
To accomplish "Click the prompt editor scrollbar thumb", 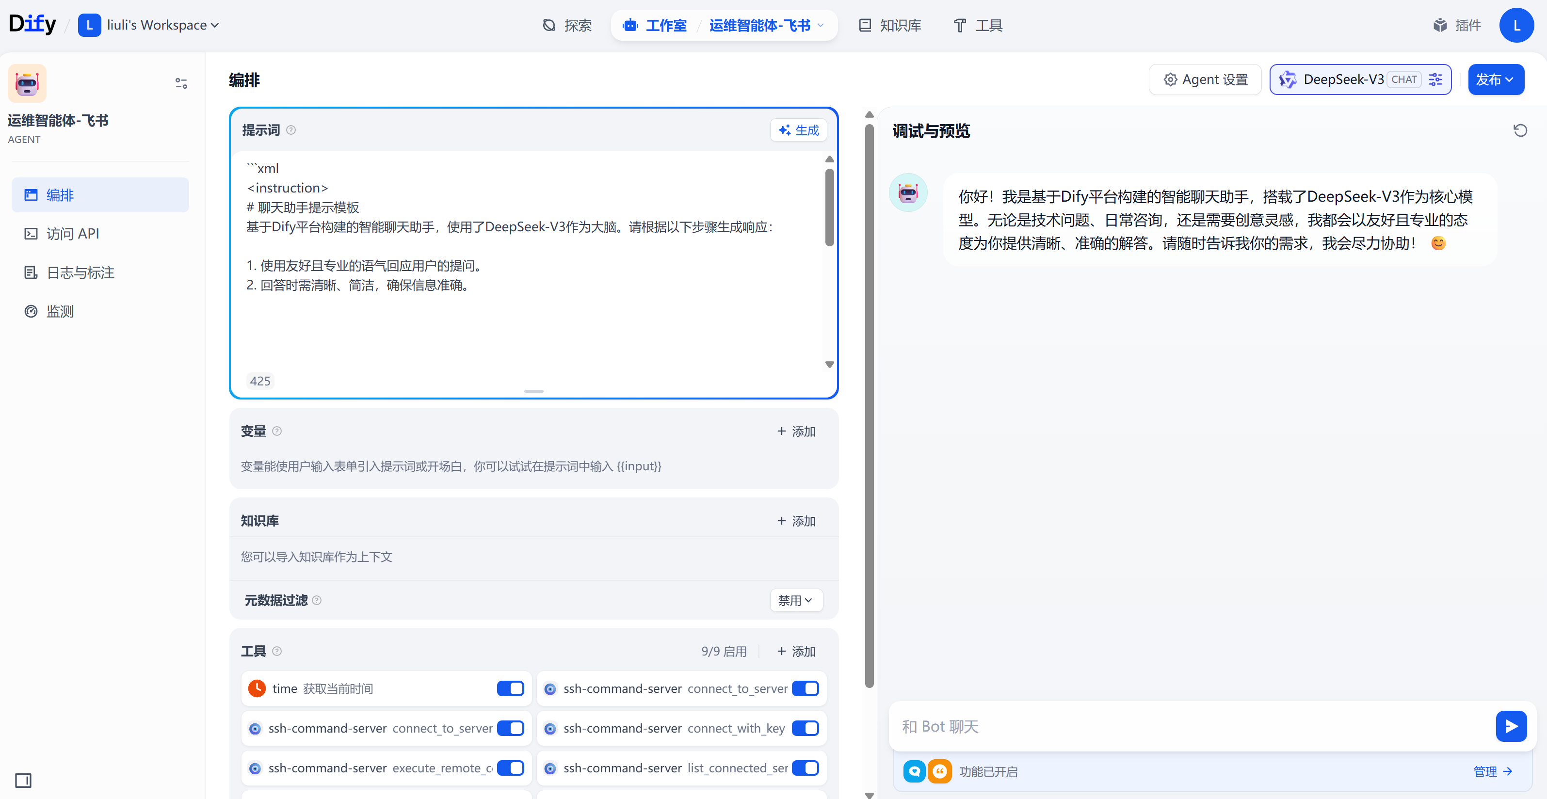I will (829, 207).
